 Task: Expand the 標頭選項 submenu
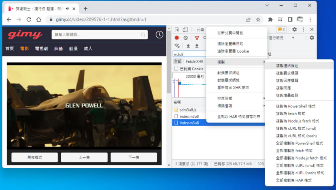pyautogui.click(x=236, y=106)
